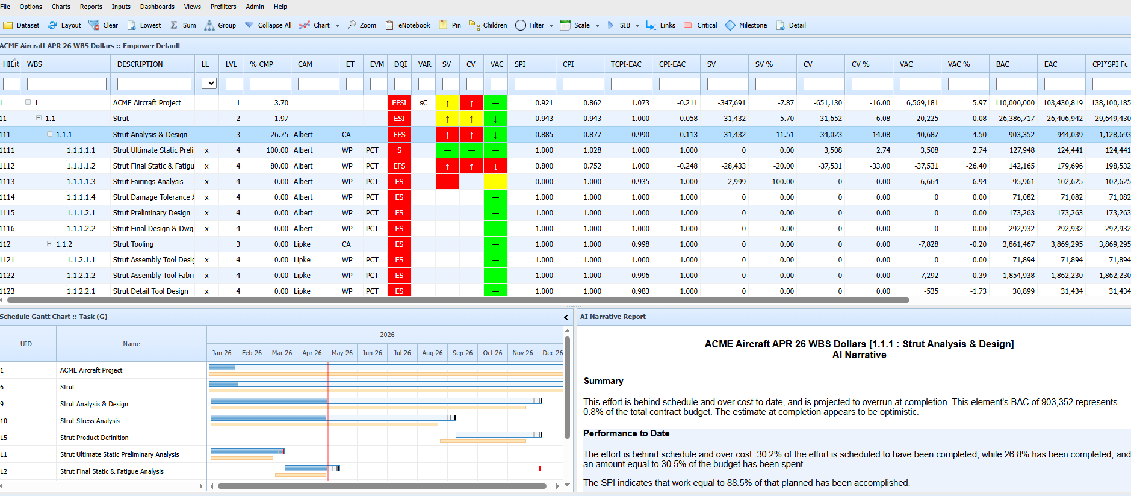Open the Chart dropdown arrow
This screenshot has width=1131, height=496.
coord(337,26)
